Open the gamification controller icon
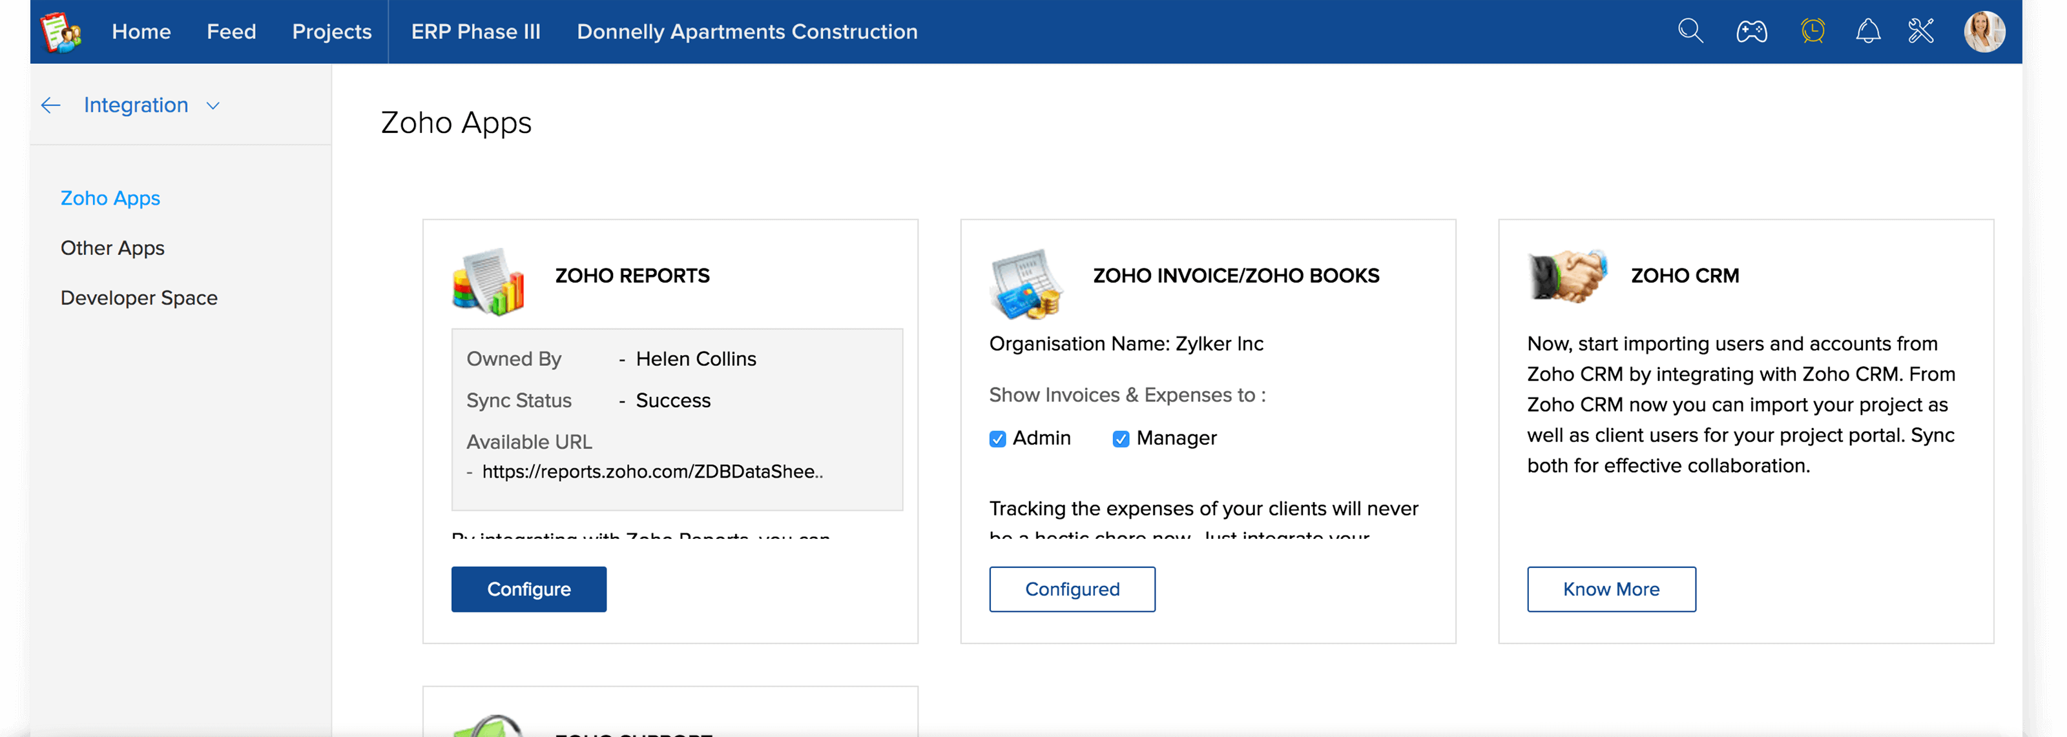 pos(1751,32)
